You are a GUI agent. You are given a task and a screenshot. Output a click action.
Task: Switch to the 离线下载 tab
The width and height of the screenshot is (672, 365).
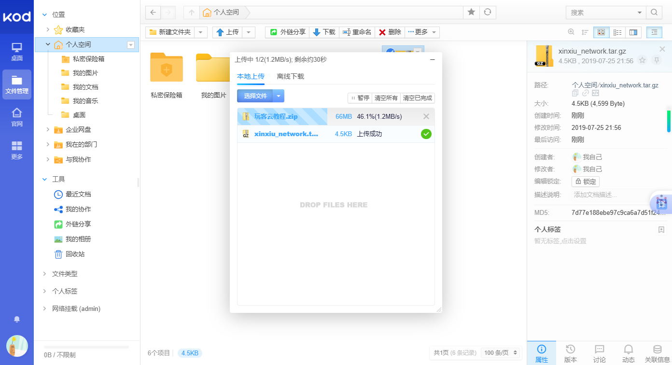click(x=290, y=76)
